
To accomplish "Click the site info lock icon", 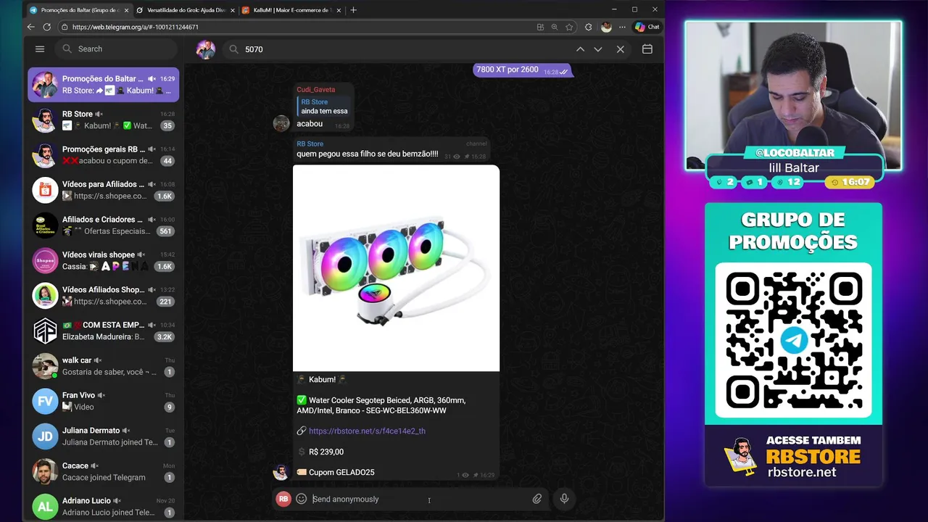I will coord(65,27).
